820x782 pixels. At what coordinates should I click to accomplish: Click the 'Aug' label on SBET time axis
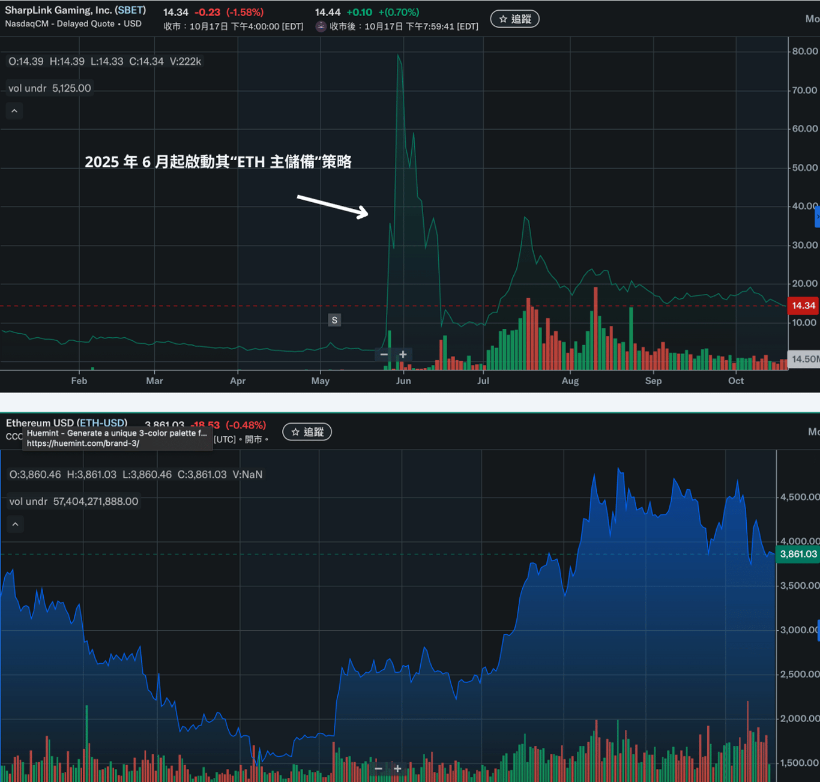(x=570, y=380)
